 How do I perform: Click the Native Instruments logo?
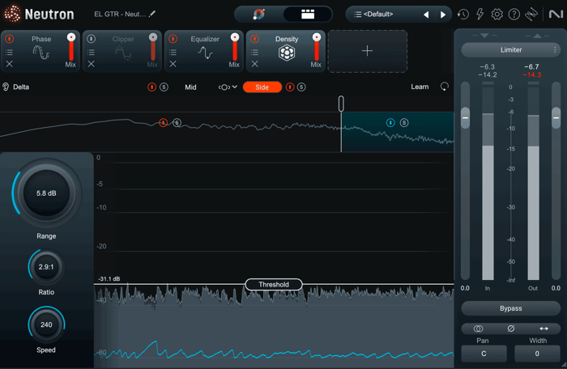pyautogui.click(x=556, y=14)
